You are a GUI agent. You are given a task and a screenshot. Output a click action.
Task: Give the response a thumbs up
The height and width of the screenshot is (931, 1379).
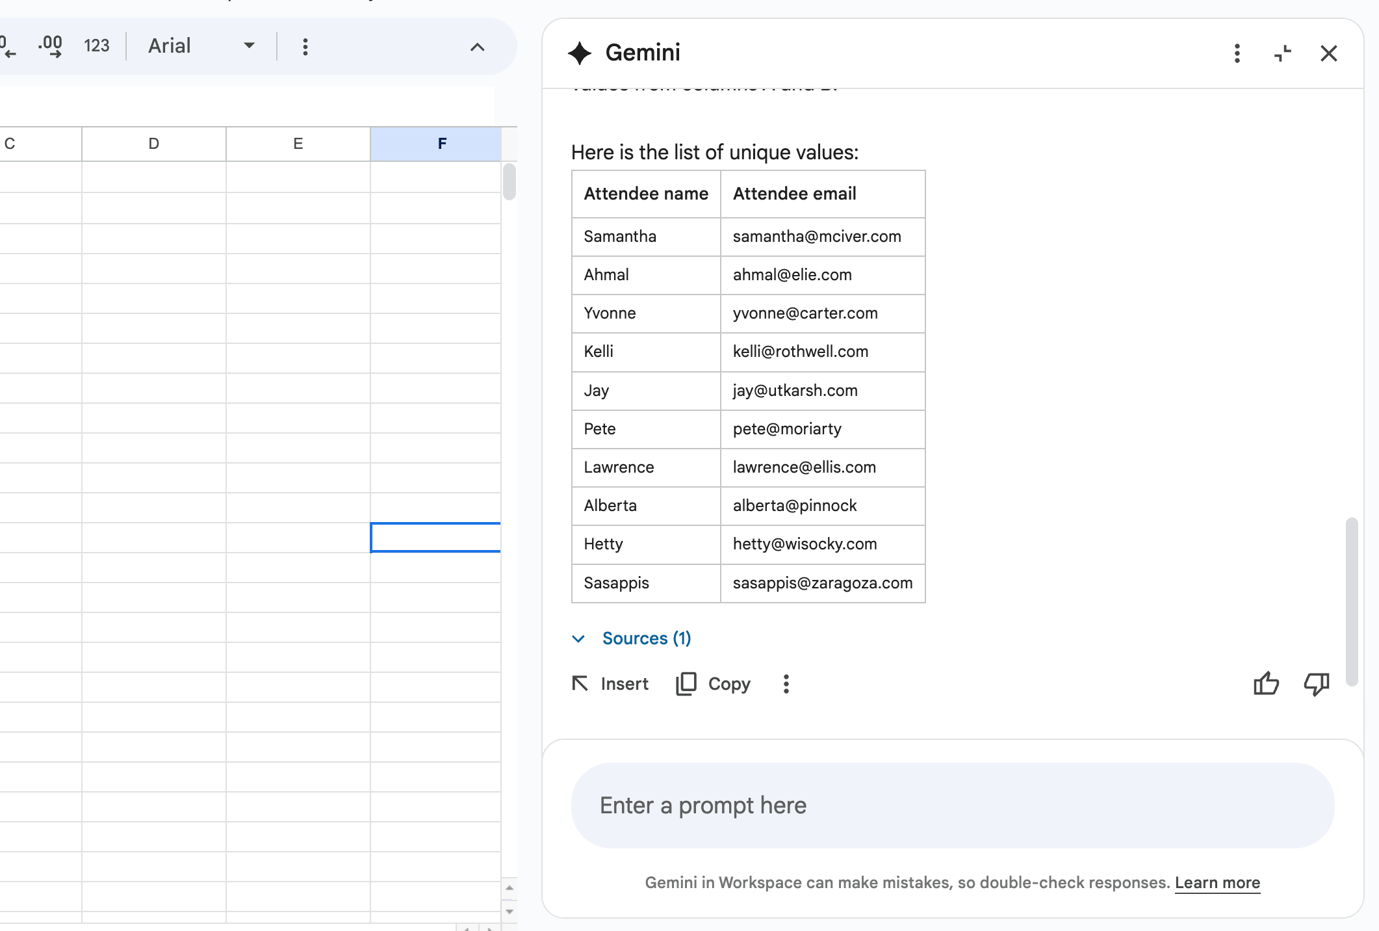click(1266, 684)
